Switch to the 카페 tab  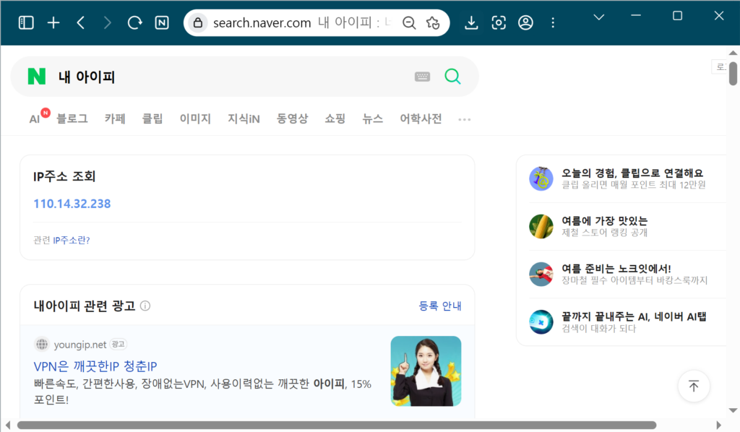tap(115, 118)
